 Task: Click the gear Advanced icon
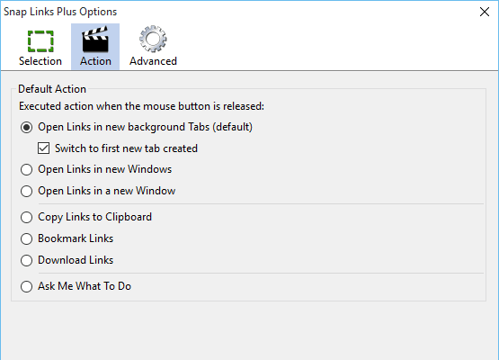click(153, 39)
